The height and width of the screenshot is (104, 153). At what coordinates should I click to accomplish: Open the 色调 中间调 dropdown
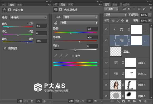(x=28, y=17)
